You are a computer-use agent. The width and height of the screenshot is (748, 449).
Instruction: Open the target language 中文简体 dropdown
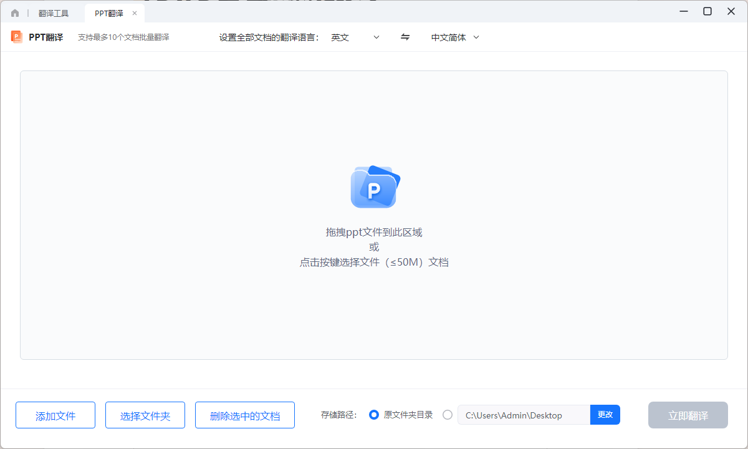[455, 37]
